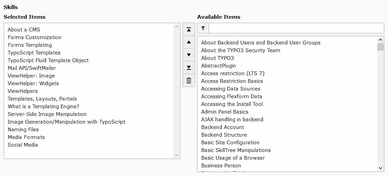Add "Admin Panel Basics" from Available Items
Image resolution: width=388 pixels, height=176 pixels.
pyautogui.click(x=225, y=112)
